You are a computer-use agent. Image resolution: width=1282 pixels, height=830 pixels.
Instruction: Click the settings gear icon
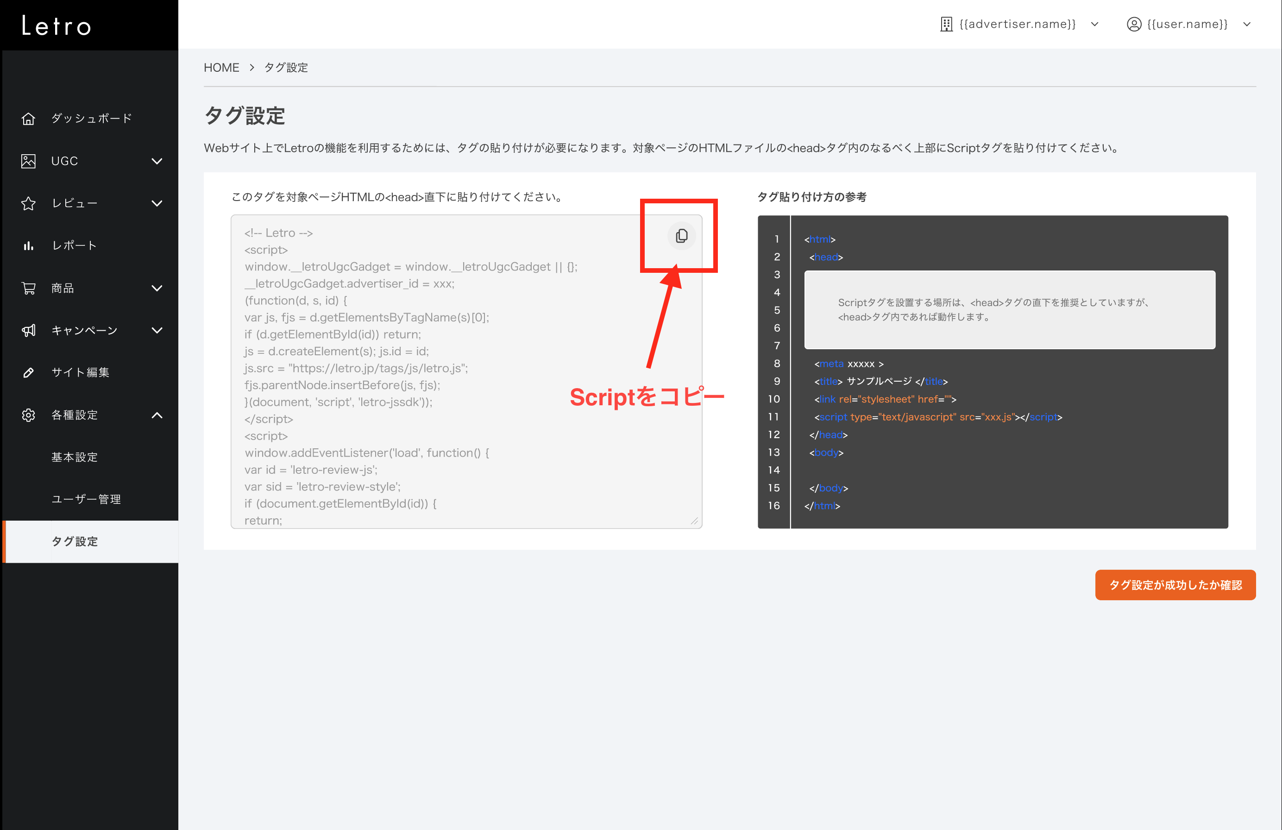click(x=29, y=415)
